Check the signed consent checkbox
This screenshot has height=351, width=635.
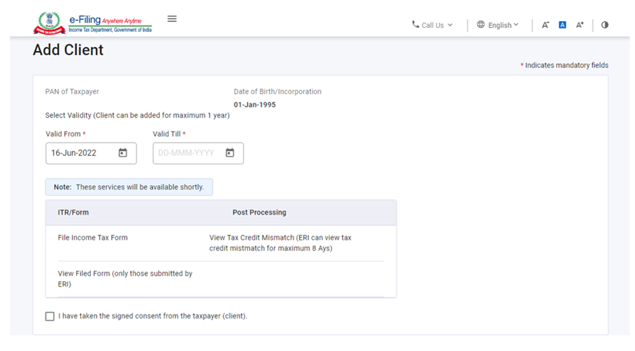50,316
